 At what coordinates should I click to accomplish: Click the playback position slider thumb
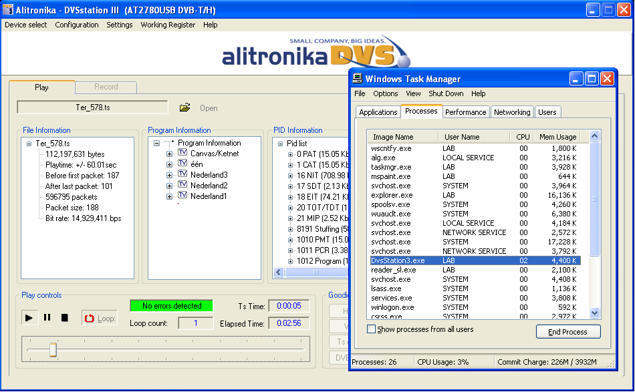[x=53, y=349]
